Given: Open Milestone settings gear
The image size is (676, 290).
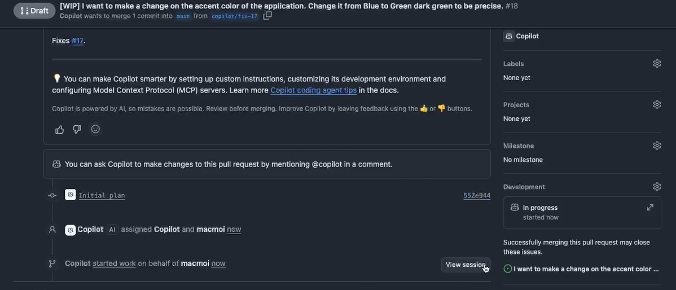Looking at the screenshot, I should tap(657, 146).
